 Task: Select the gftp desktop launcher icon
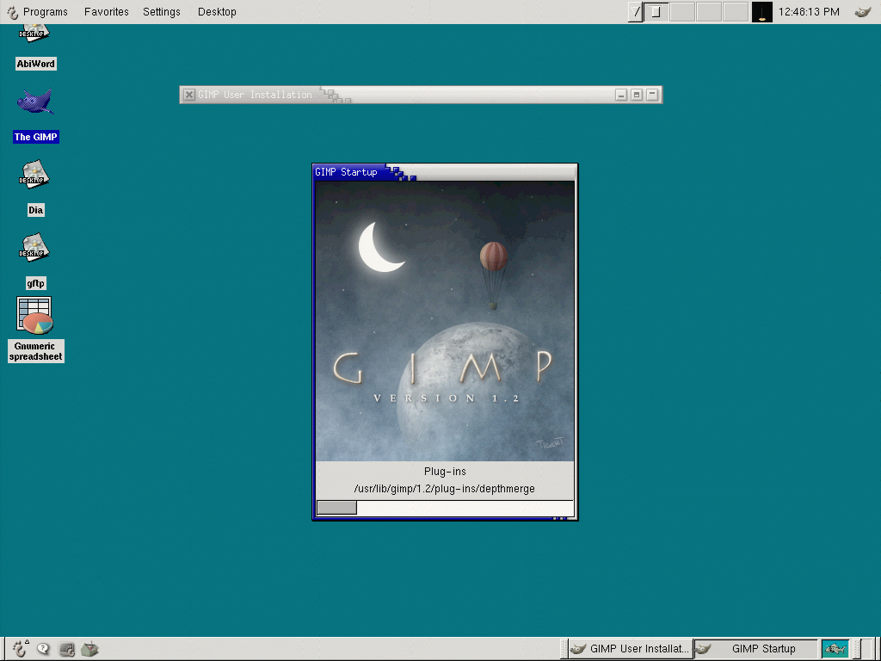[34, 247]
